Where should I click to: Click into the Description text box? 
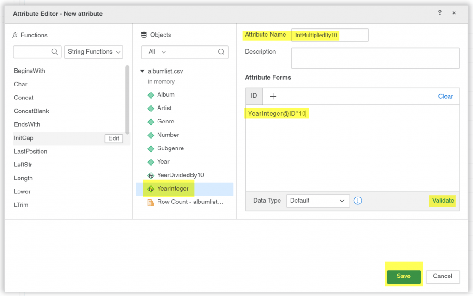coord(375,58)
